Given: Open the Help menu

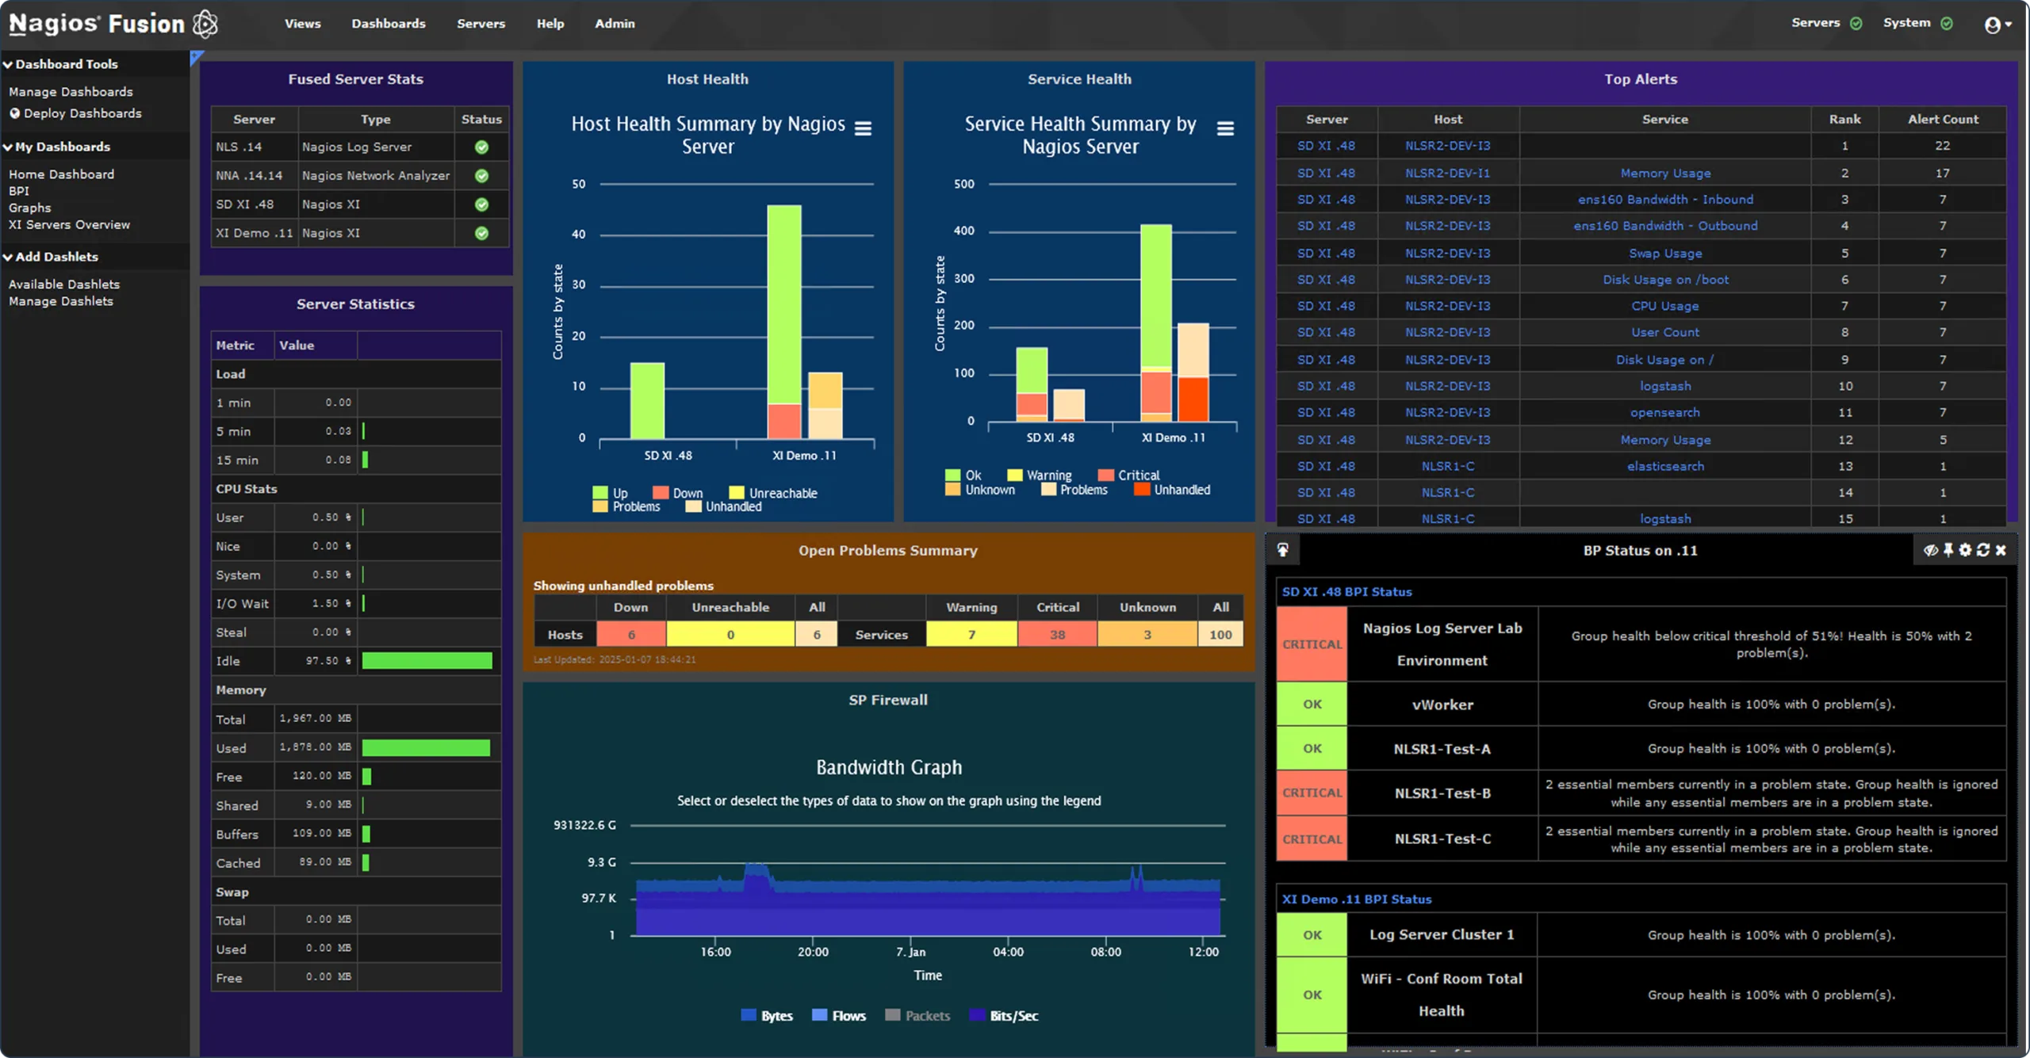Looking at the screenshot, I should tap(550, 24).
